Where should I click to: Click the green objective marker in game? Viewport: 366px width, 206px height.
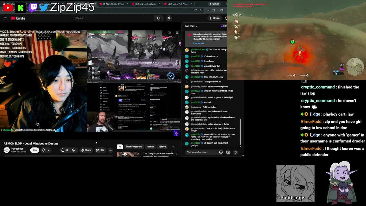pyautogui.click(x=293, y=42)
